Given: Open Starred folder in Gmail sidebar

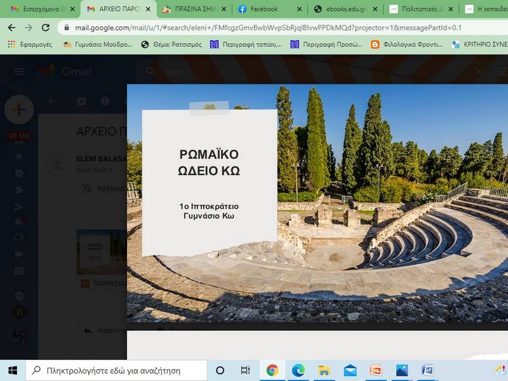Looking at the screenshot, I should pyautogui.click(x=19, y=156).
